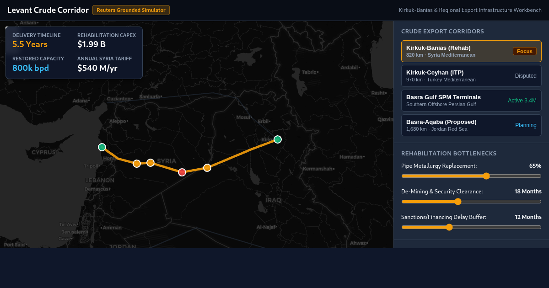
Task: Click the 5.5 Years delivery timeline value
Action: (30, 44)
